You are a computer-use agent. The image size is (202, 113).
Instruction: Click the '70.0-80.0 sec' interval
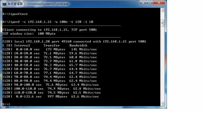pos(27,77)
